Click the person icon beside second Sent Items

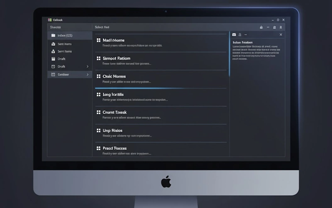(x=53, y=51)
